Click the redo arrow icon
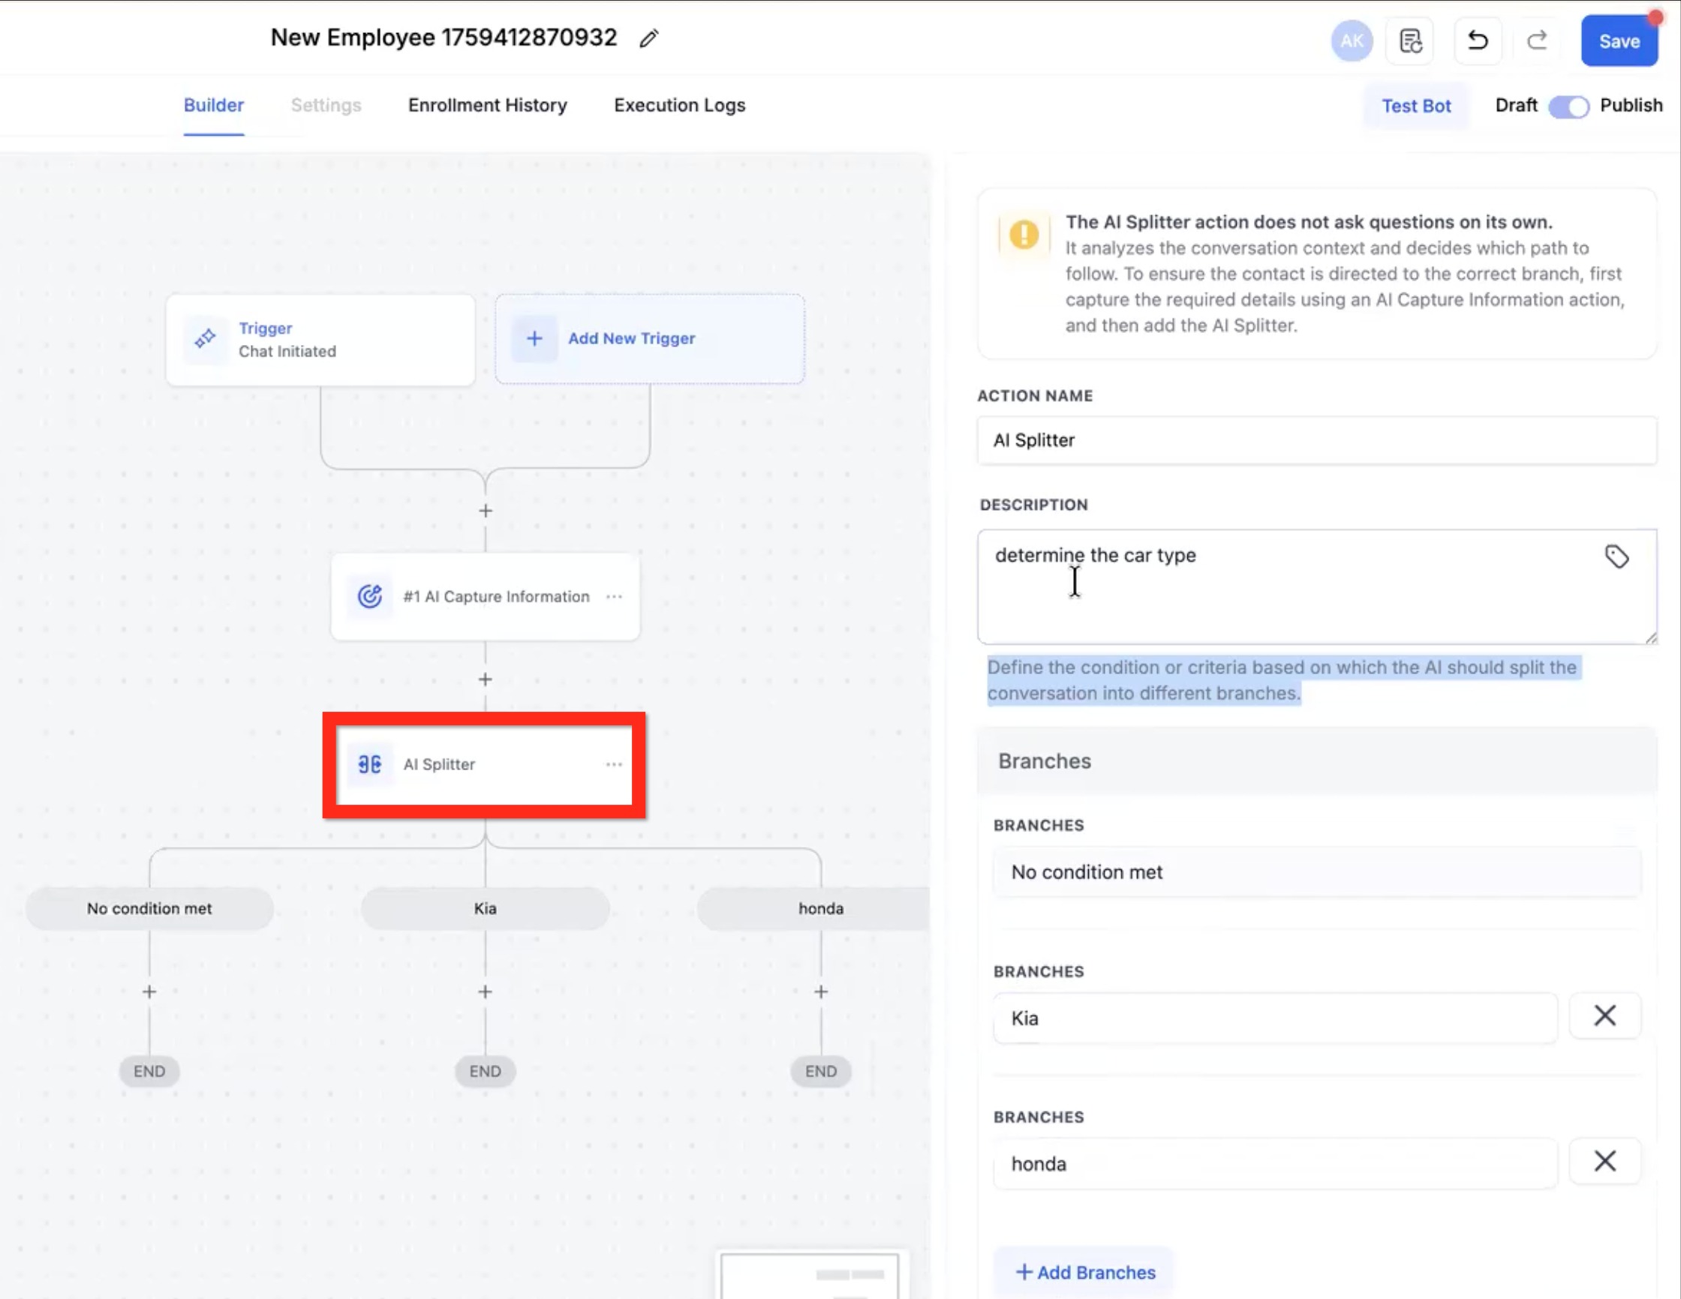 click(1536, 40)
